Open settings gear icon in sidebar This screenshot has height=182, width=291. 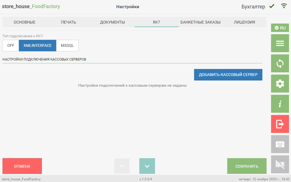pos(280,84)
